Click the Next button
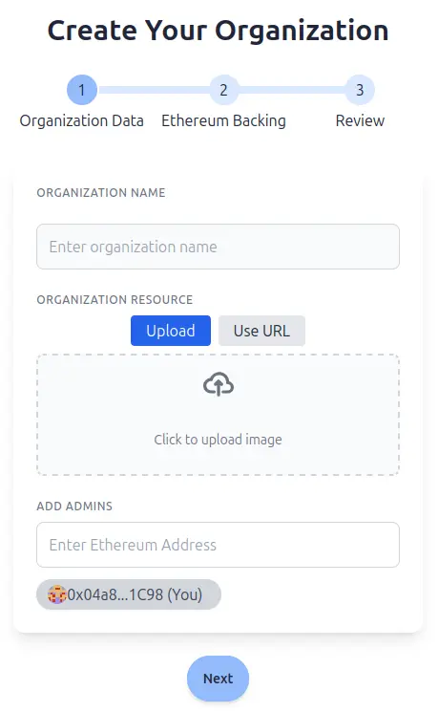The image size is (438, 712). [x=219, y=679]
